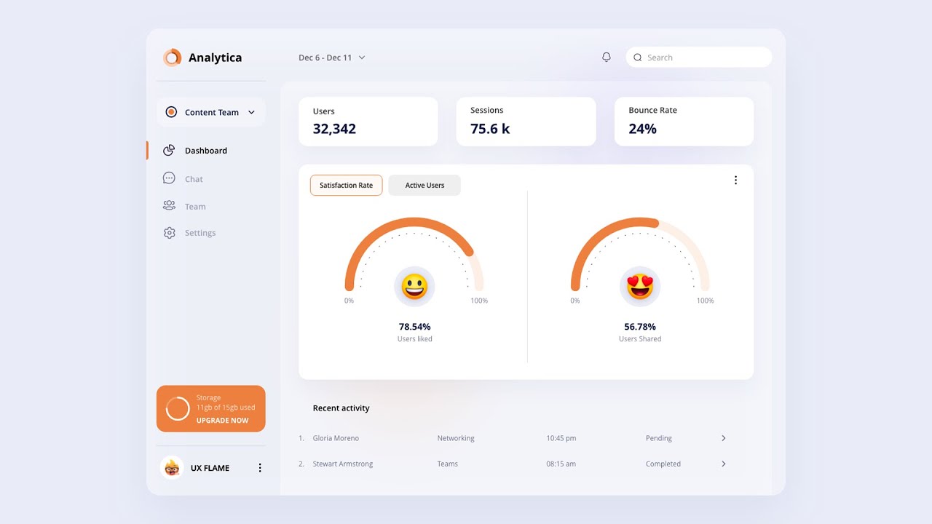The width and height of the screenshot is (932, 524).
Task: Click the Teams cell
Action: (448, 464)
